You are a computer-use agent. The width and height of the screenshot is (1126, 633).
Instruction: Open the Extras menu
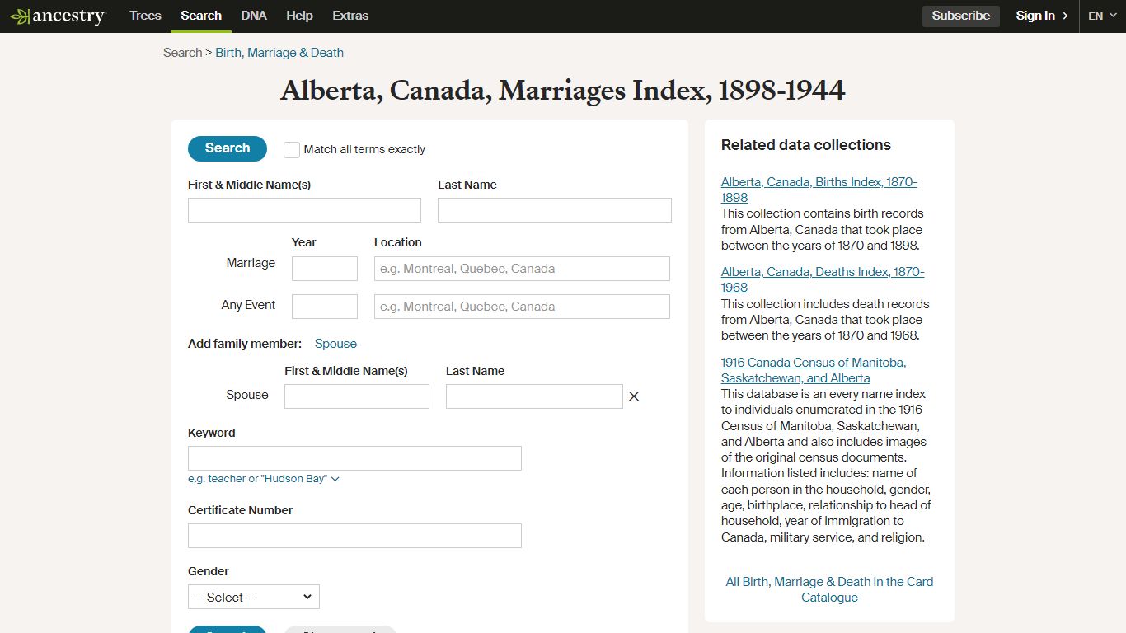(x=350, y=16)
